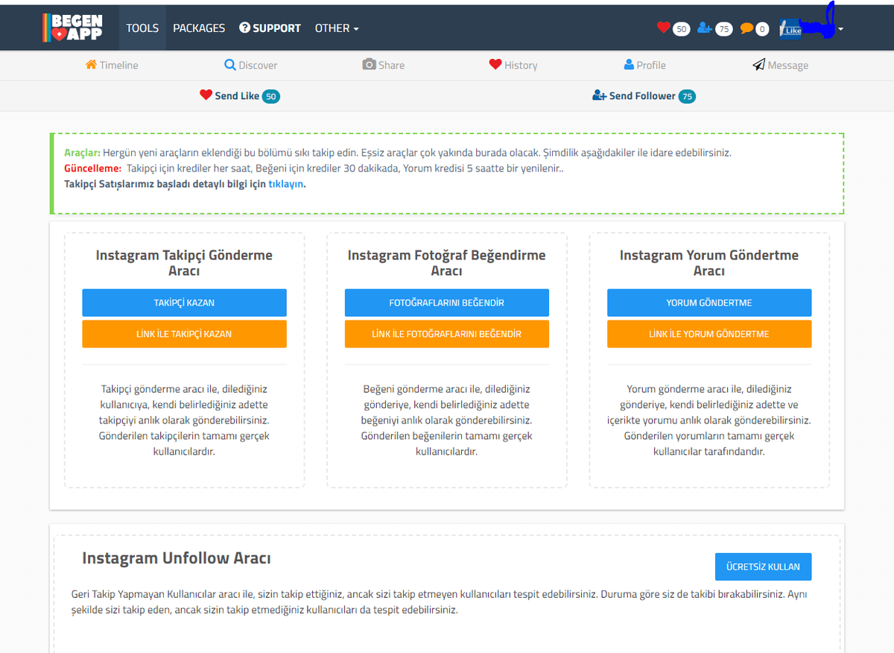The width and height of the screenshot is (894, 653).
Task: Click the orange comment credit icon
Action: coord(746,28)
